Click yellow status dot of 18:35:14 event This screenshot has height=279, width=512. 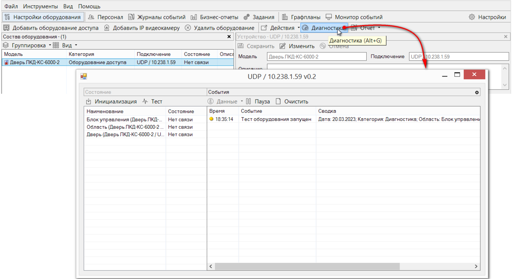[211, 119]
